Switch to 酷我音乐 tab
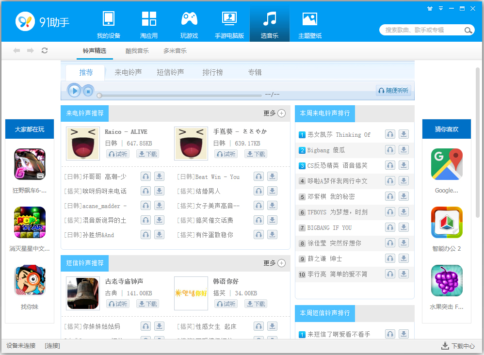This screenshot has width=484, height=355. [137, 50]
